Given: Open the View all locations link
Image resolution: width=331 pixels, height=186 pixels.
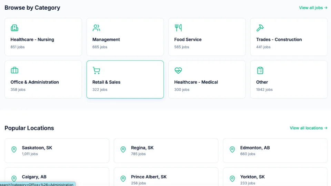Looking at the screenshot, I should coord(309,128).
